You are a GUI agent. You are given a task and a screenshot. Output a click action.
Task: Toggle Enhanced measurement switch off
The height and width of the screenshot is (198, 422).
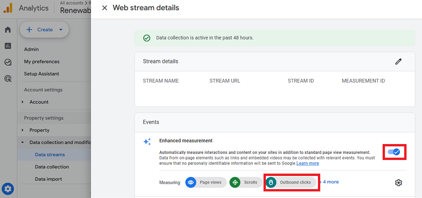(x=394, y=152)
